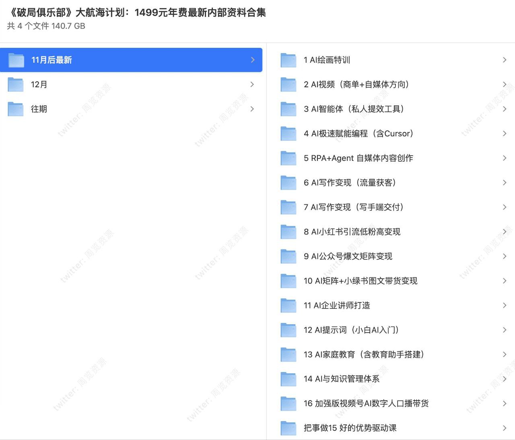Screen dimensions: 515x440
Task: Open 8 AI小红书引流低粉高变现 folder
Action: [x=352, y=232]
